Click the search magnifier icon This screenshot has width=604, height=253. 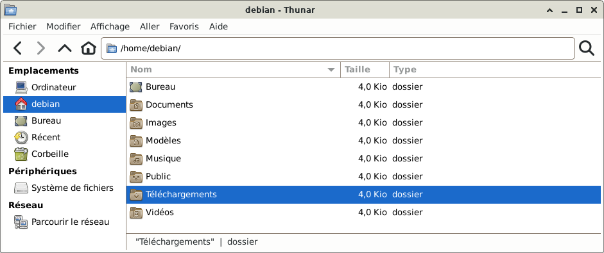pyautogui.click(x=587, y=49)
